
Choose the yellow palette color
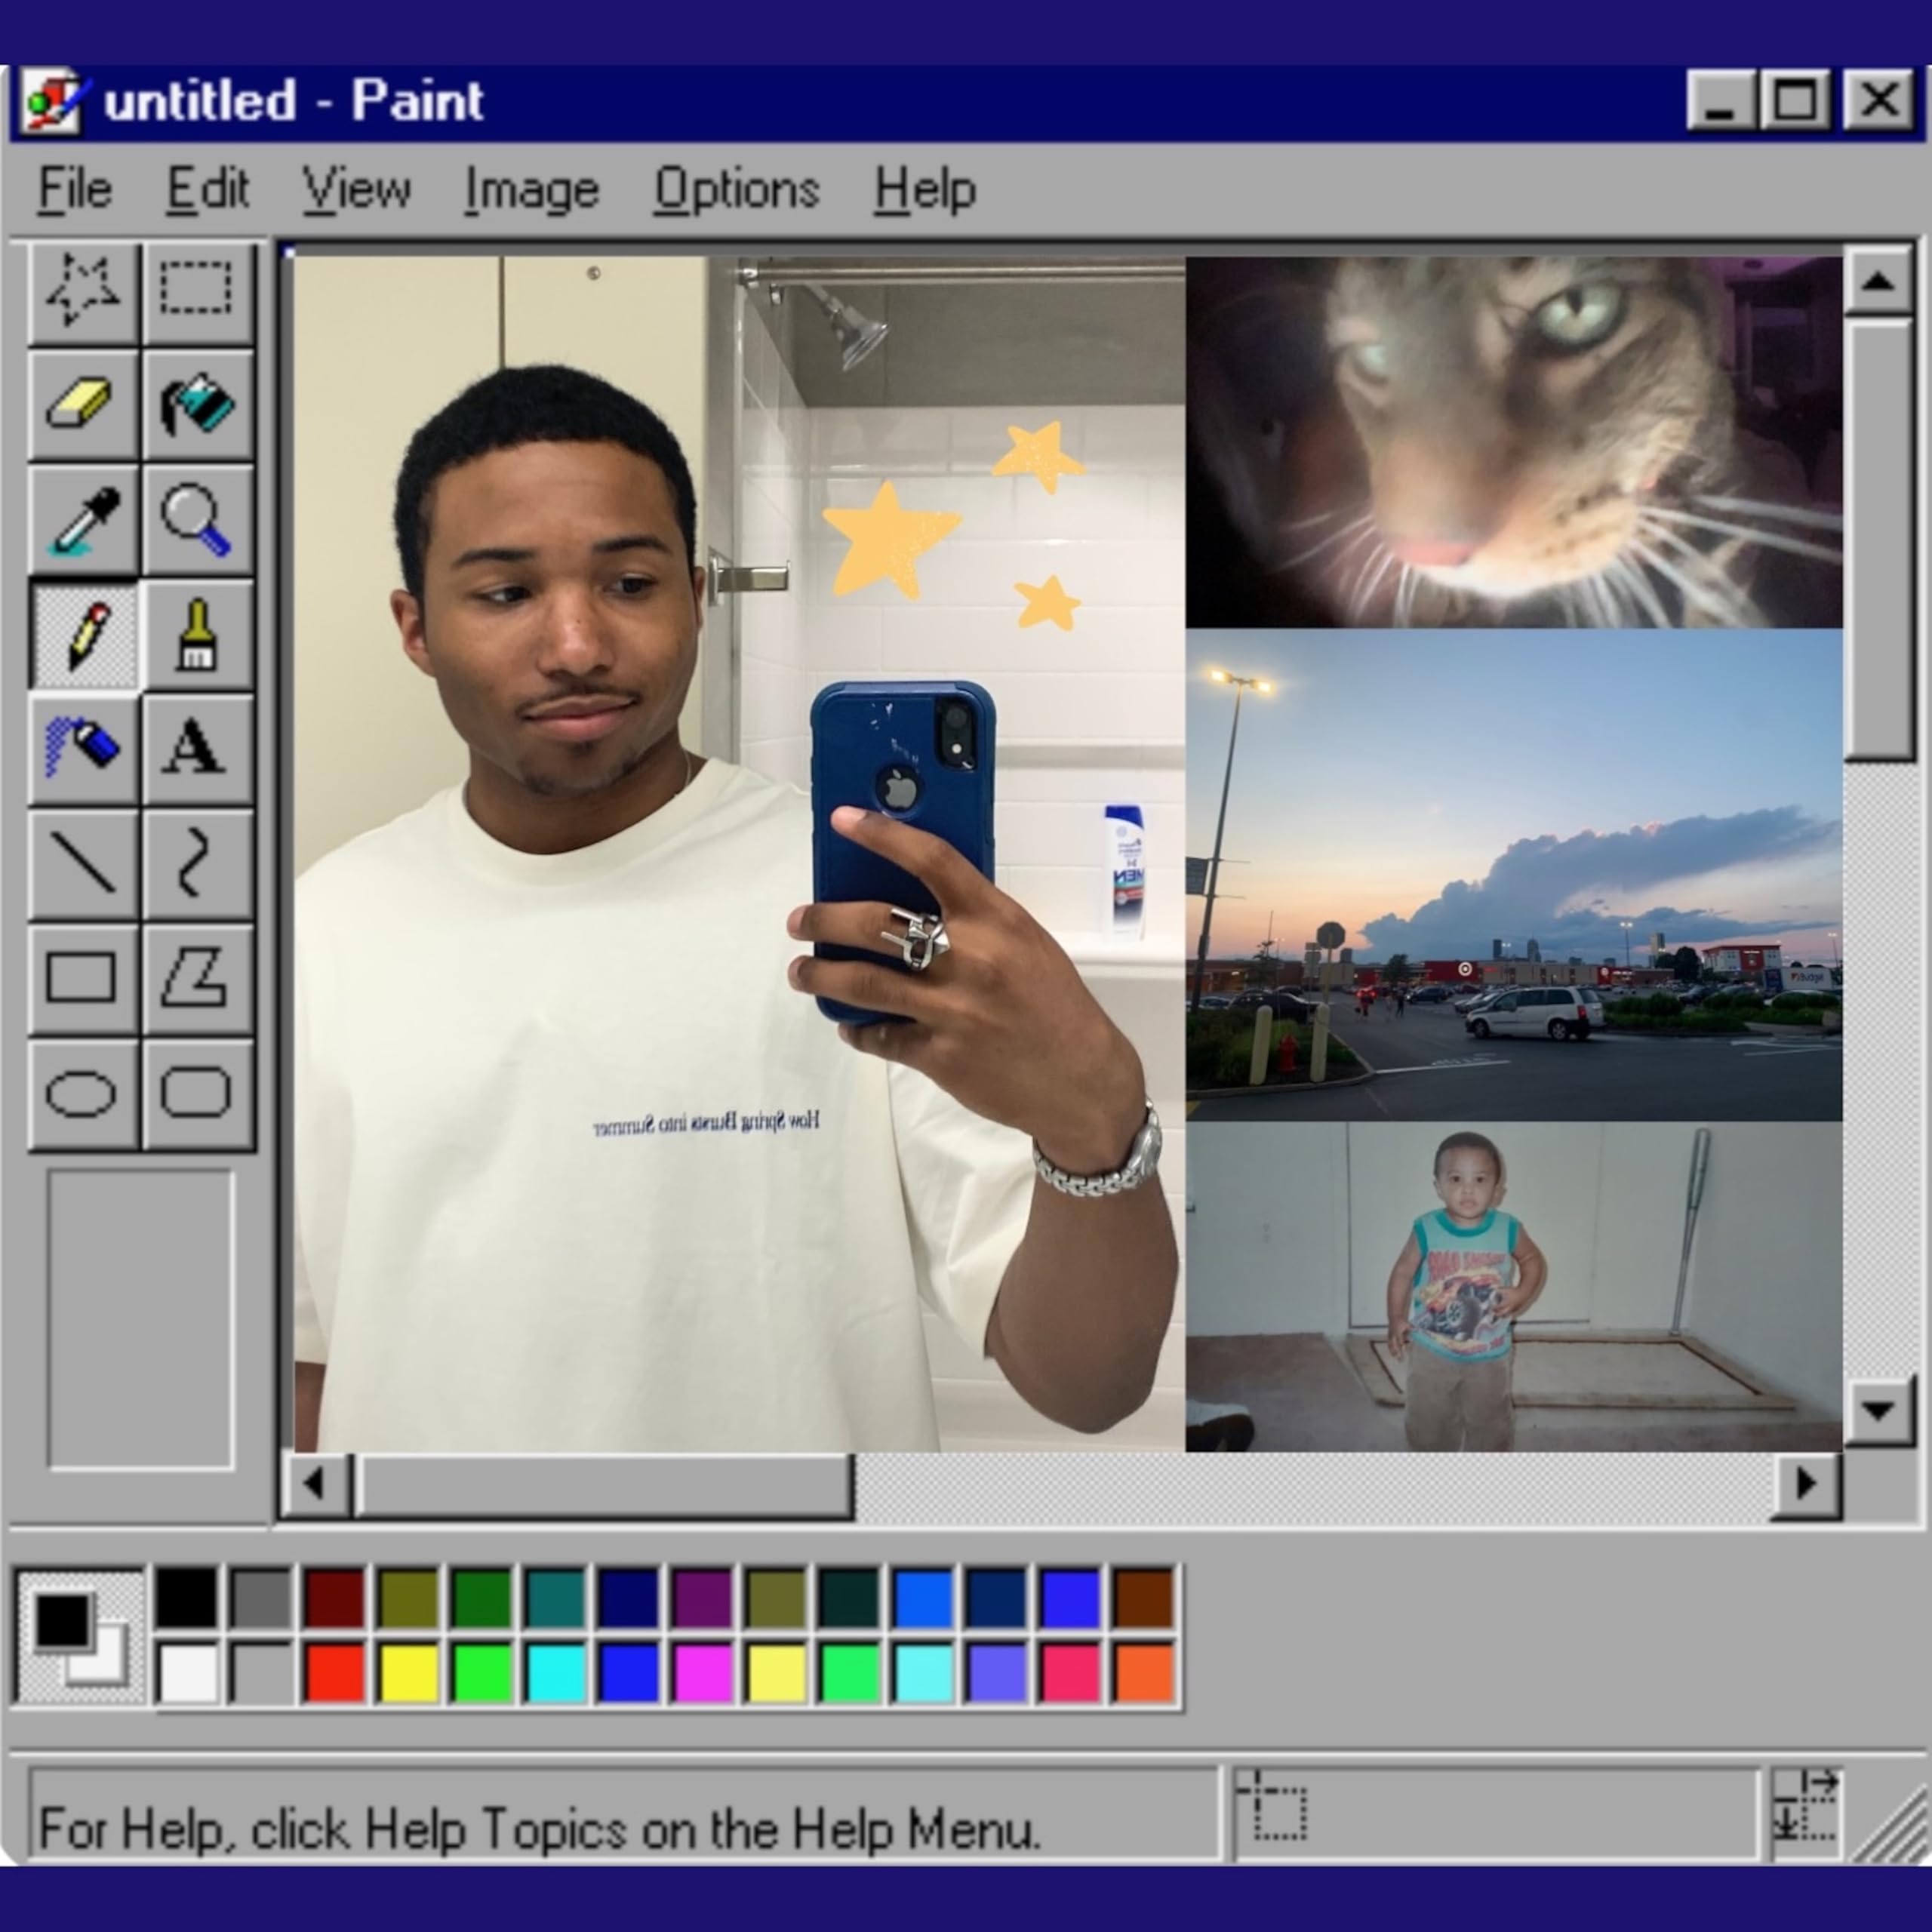408,1672
